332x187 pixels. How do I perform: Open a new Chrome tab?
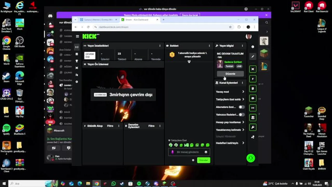(x=163, y=20)
